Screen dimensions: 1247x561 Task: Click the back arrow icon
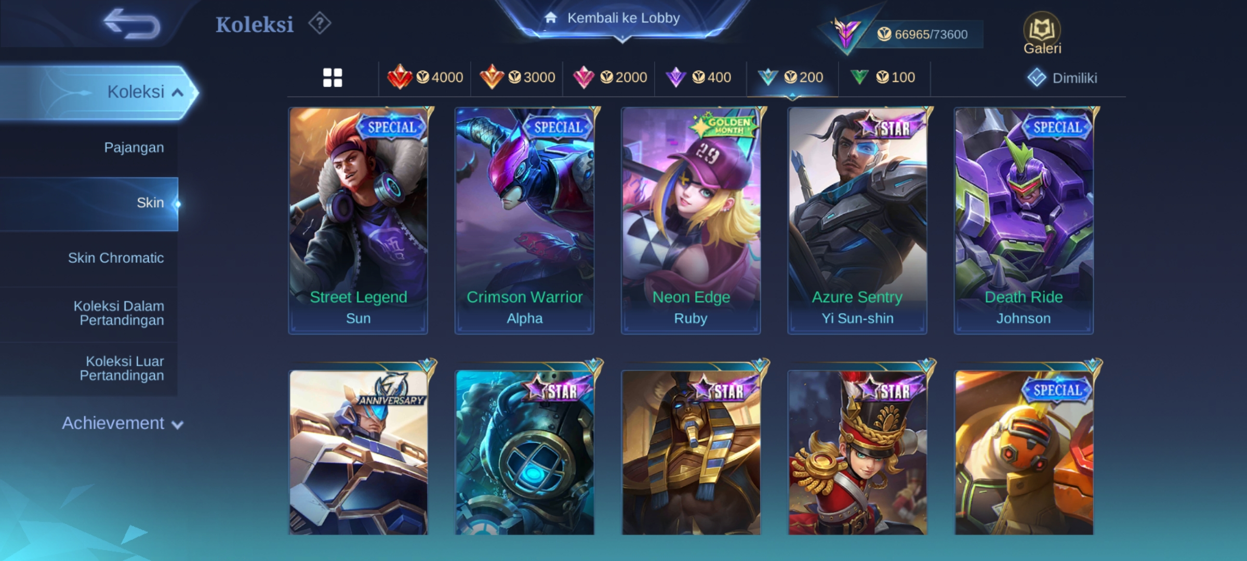[132, 24]
